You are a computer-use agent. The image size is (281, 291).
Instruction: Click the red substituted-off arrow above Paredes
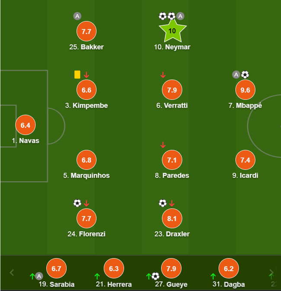[163, 145]
